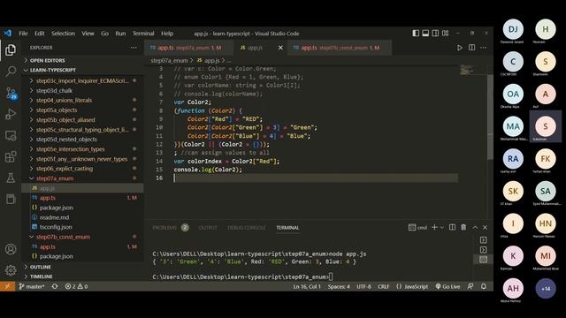Toggle the secondary side bar layout icon
Image resolution: width=566 pixels, height=318 pixels.
pyautogui.click(x=435, y=34)
